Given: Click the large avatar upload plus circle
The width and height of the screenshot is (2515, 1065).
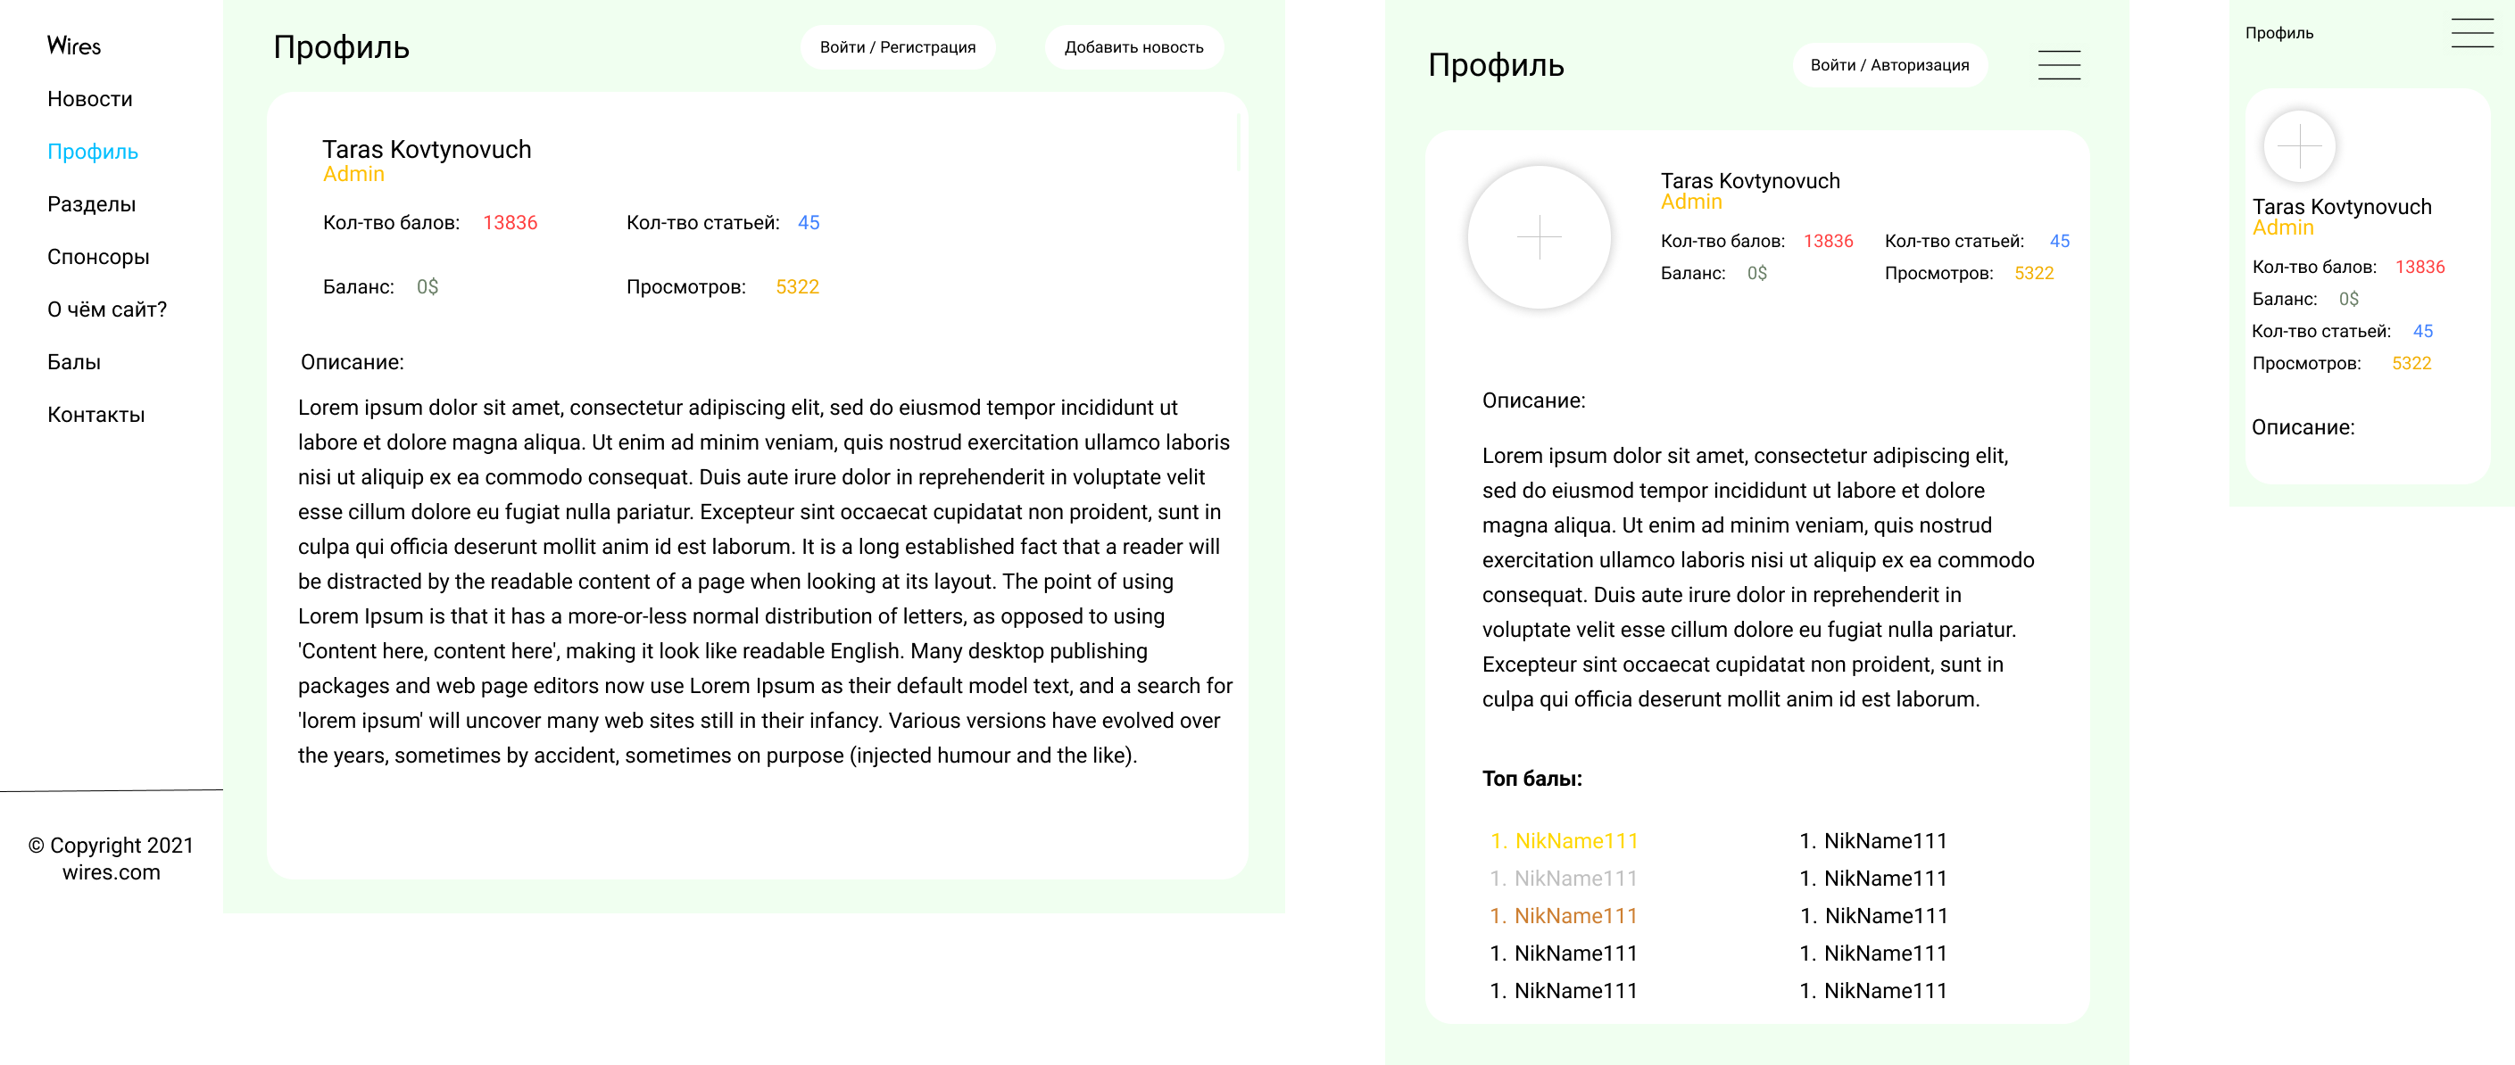Looking at the screenshot, I should tap(1539, 237).
